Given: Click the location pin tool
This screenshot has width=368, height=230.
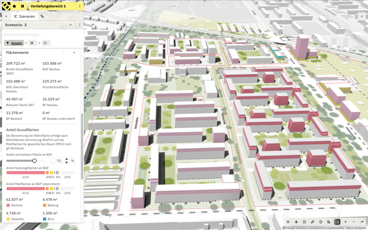Looking at the screenshot, I should 321,222.
